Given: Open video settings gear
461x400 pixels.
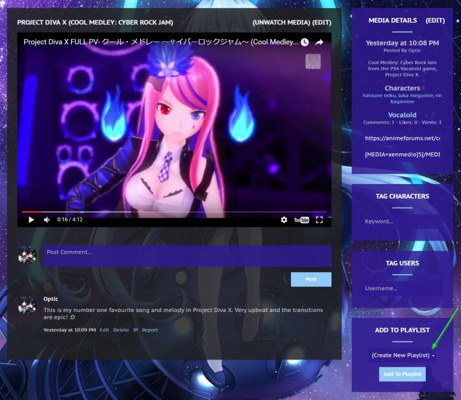Looking at the screenshot, I should (x=284, y=220).
